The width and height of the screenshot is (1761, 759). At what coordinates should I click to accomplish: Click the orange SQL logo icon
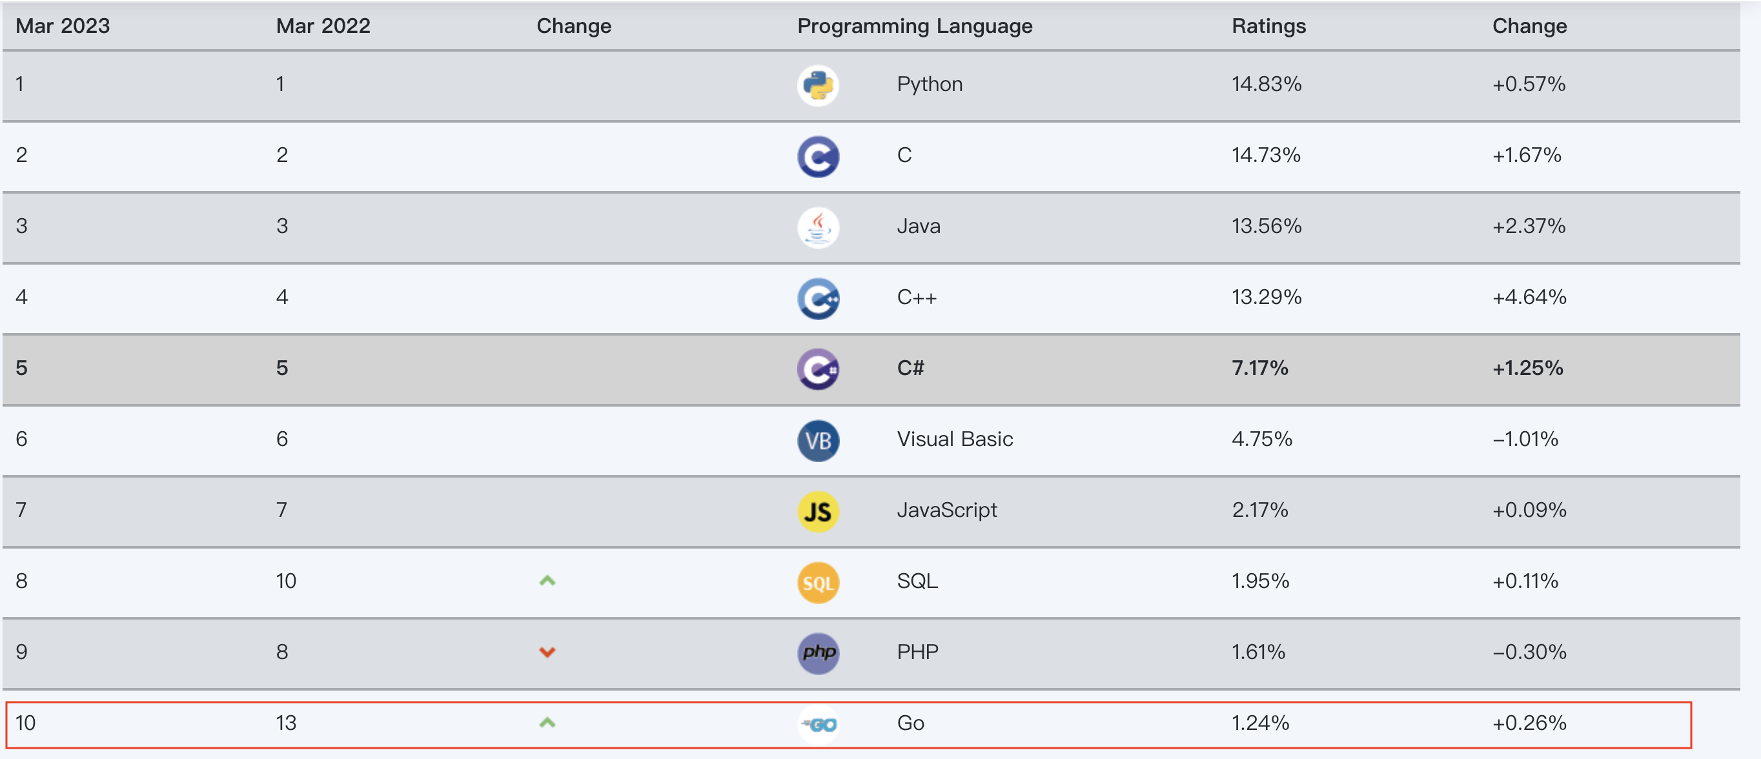pos(818,583)
